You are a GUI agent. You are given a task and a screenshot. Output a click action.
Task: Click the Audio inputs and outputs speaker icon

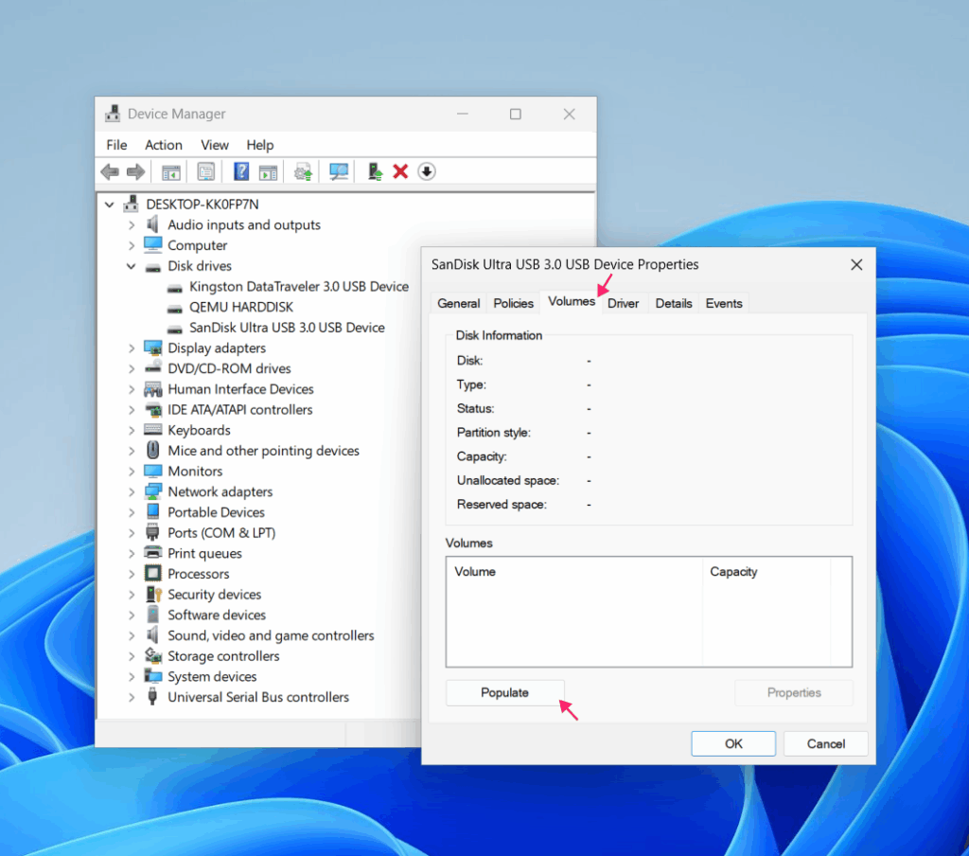(152, 223)
